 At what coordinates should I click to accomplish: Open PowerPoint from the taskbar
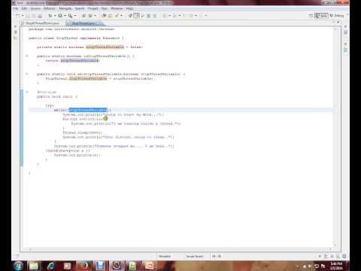[x=150, y=266]
